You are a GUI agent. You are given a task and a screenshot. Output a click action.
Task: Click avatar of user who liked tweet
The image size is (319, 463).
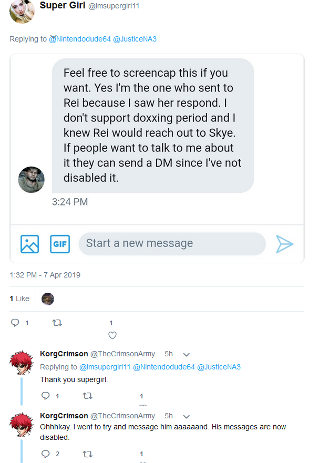[48, 299]
